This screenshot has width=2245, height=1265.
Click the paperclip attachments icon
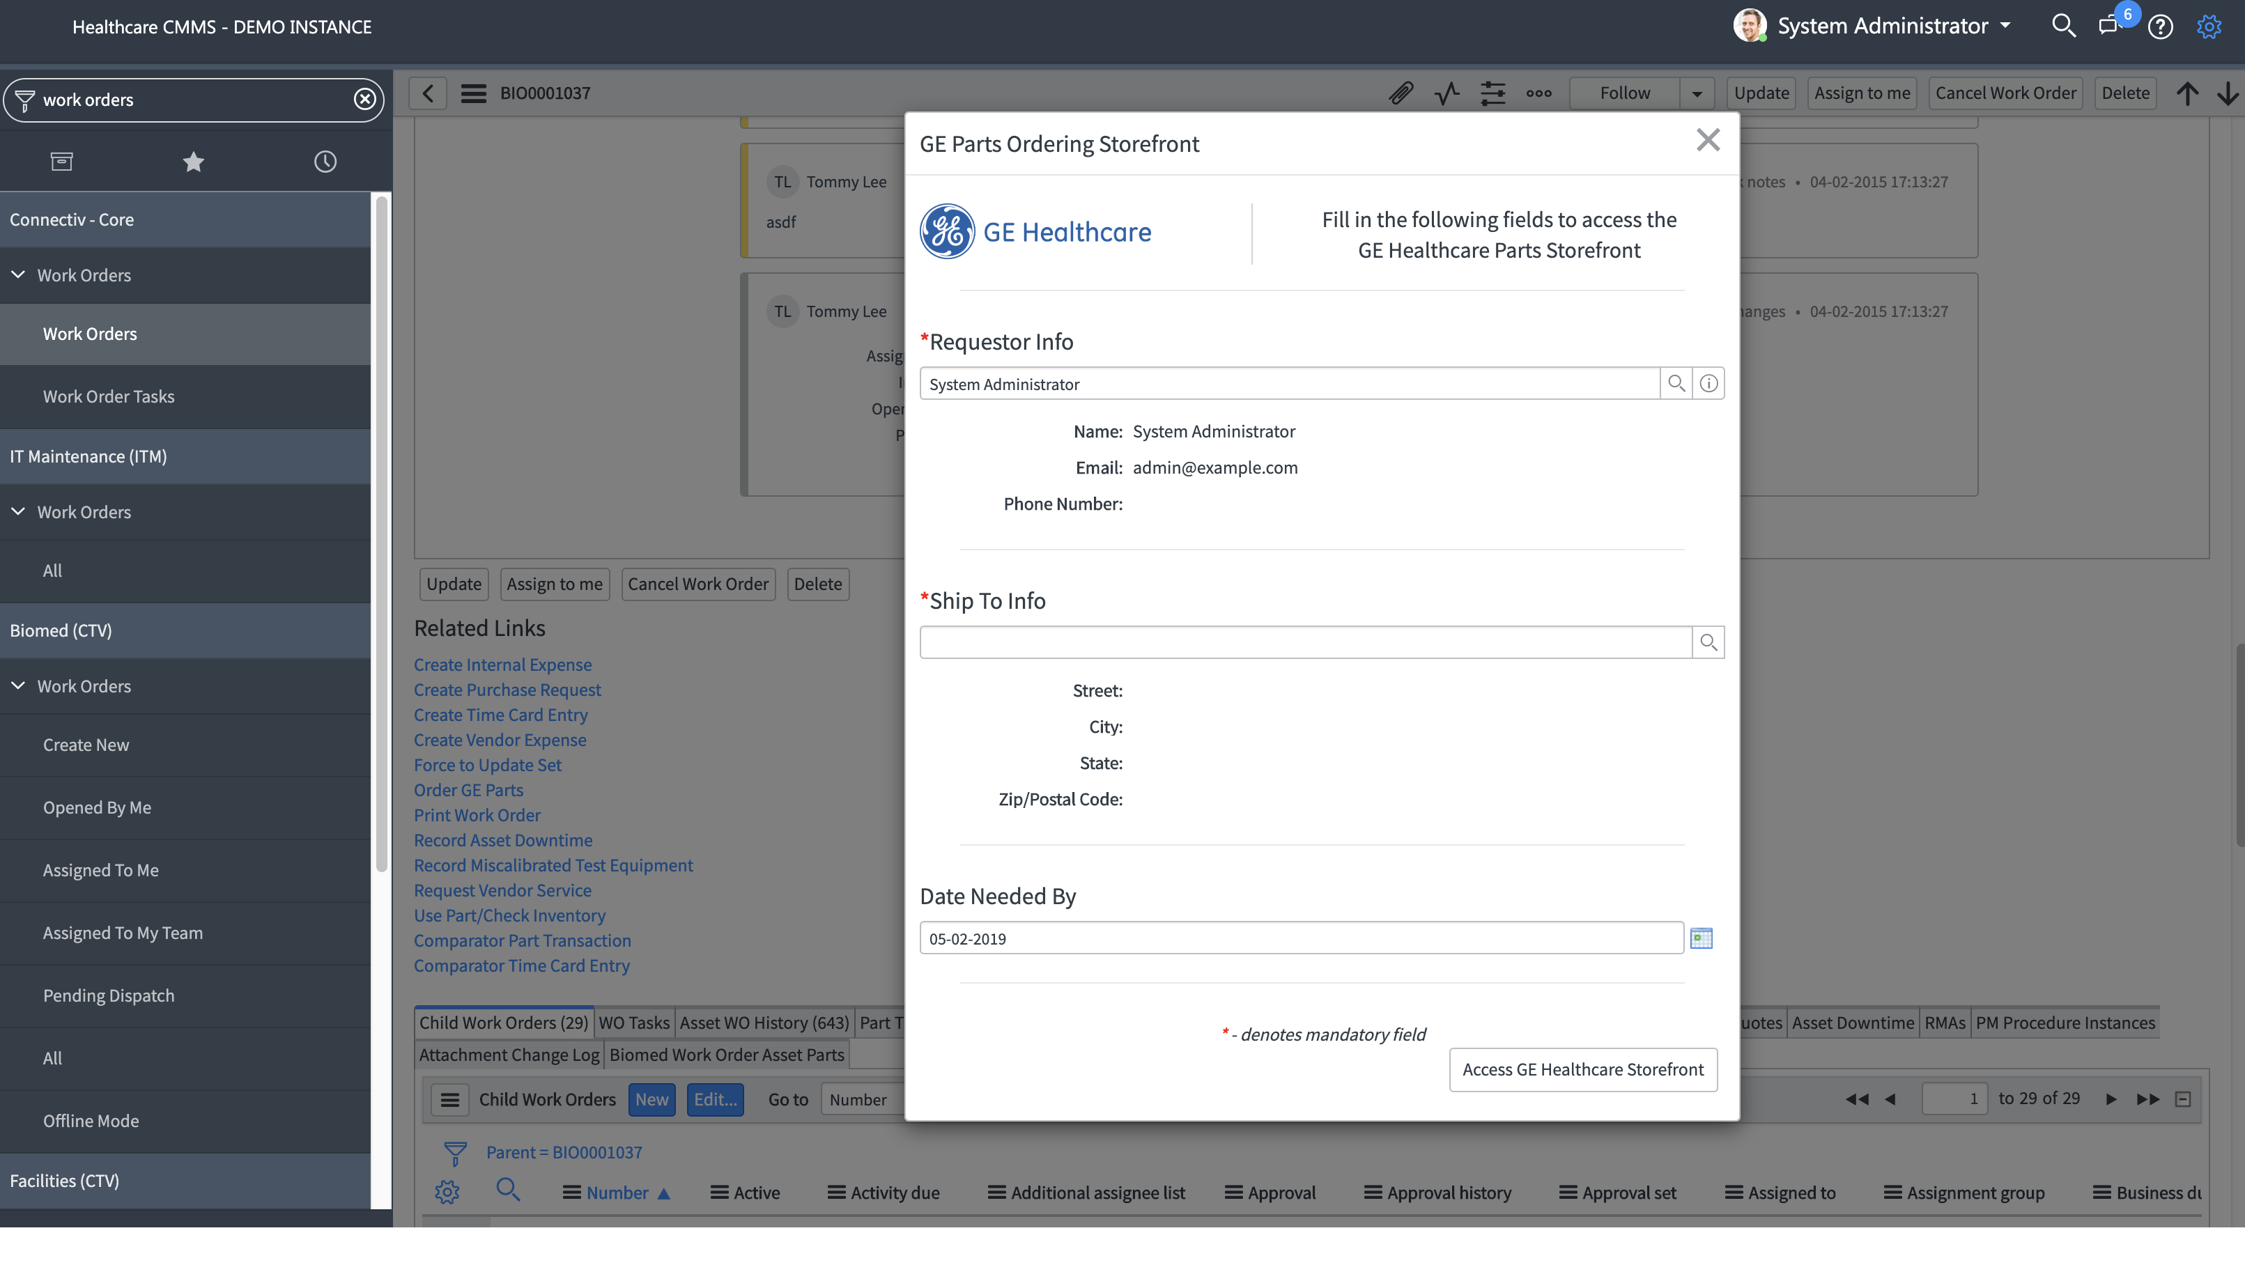click(x=1401, y=93)
